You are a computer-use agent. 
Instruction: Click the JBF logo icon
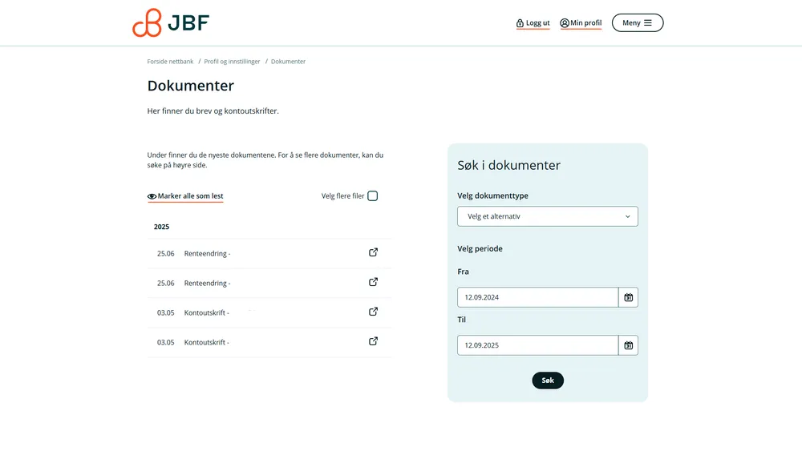pos(148,23)
